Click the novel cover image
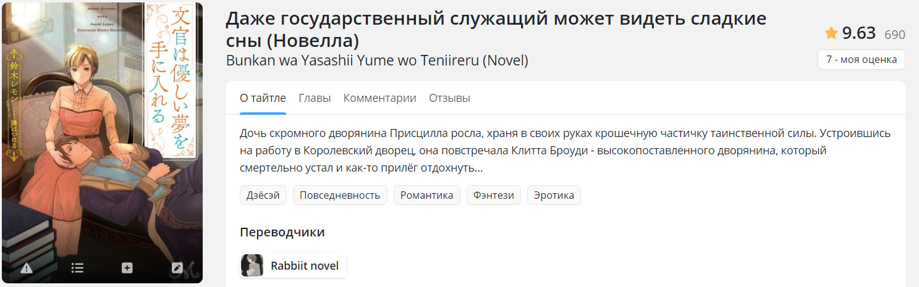919x287 pixels. click(102, 130)
